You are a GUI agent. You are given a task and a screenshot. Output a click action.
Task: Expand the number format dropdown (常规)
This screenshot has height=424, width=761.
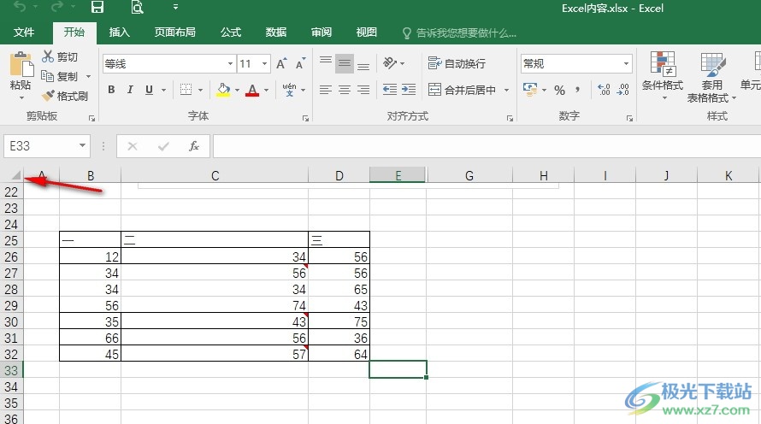pyautogui.click(x=626, y=64)
